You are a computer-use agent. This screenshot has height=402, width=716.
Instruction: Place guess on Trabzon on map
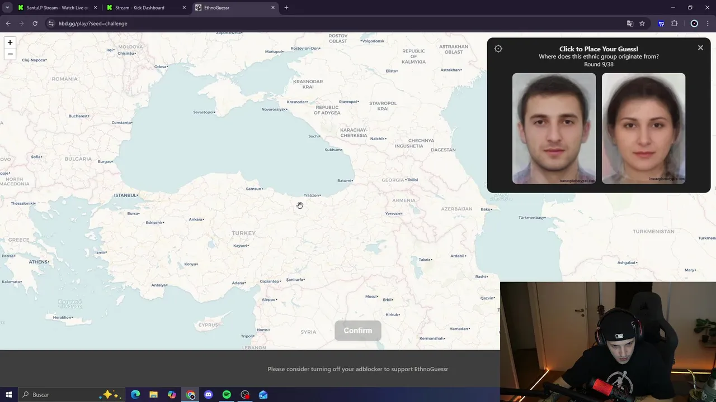[312, 195]
